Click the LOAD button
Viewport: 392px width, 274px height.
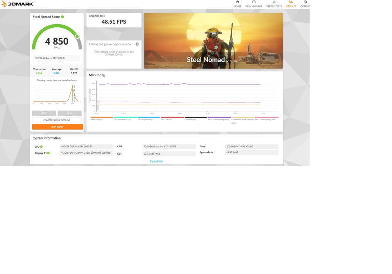(x=44, y=113)
